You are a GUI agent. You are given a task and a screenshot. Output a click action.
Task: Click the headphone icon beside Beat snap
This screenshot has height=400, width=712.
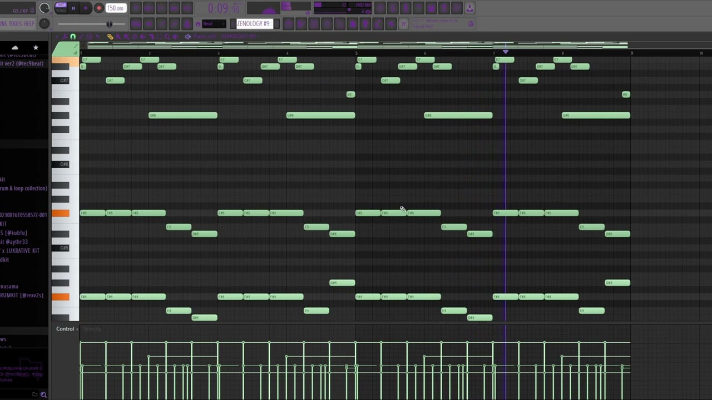click(x=197, y=24)
